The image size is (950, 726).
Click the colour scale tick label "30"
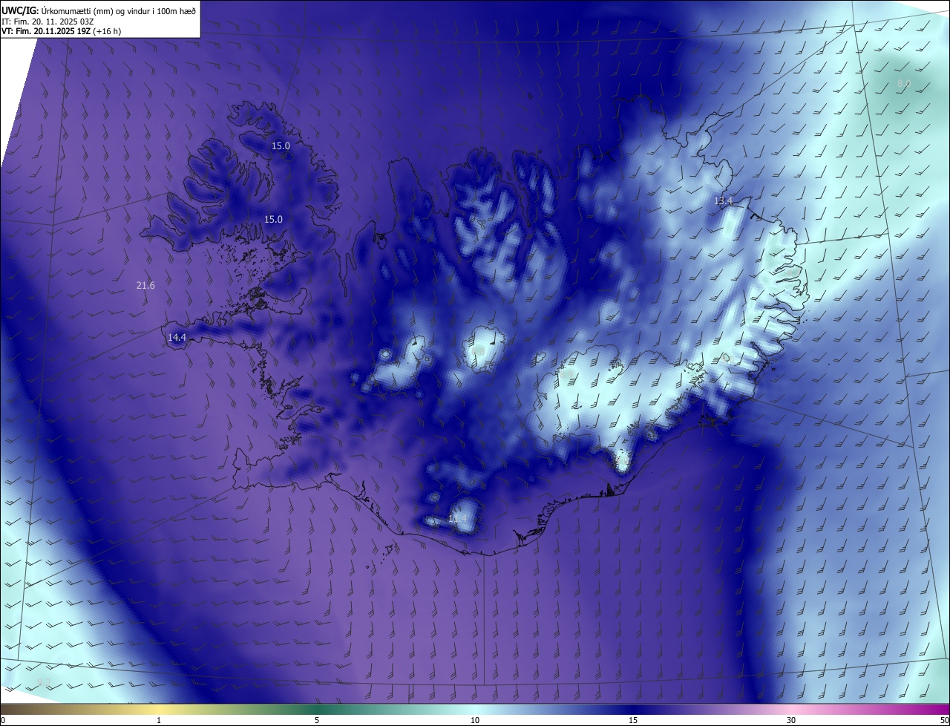coord(791,720)
